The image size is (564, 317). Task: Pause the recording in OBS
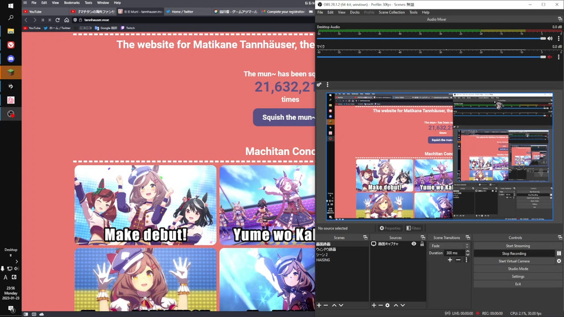point(559,254)
